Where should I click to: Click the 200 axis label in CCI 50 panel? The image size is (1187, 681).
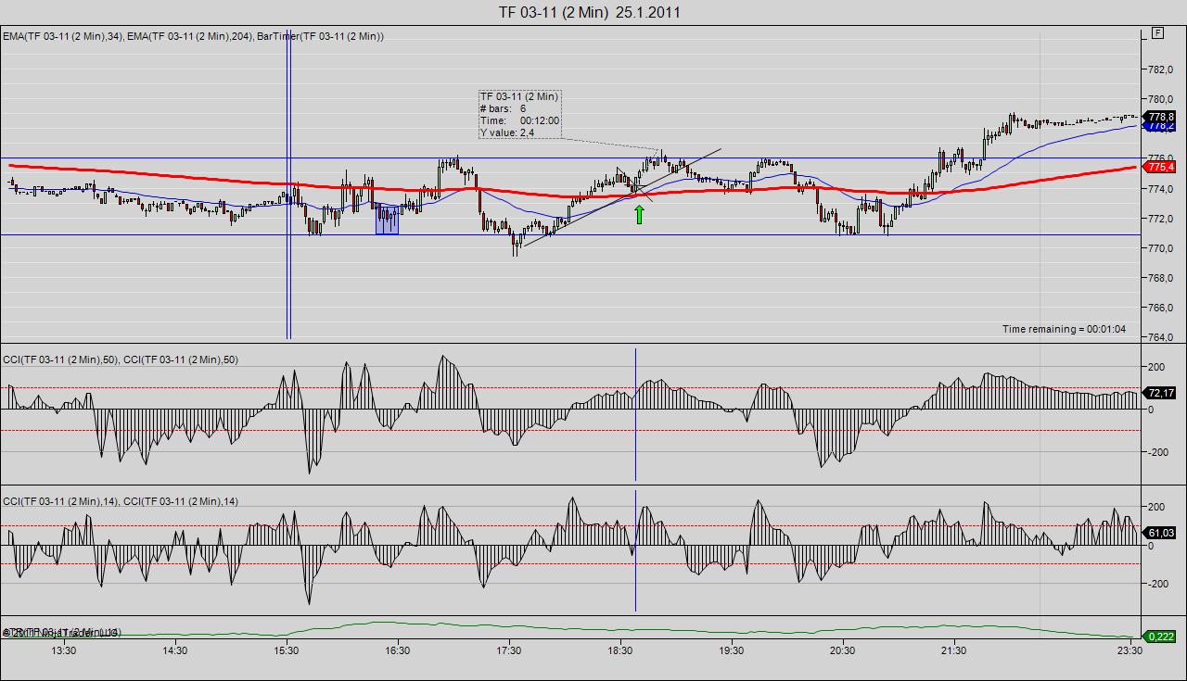[1156, 368]
